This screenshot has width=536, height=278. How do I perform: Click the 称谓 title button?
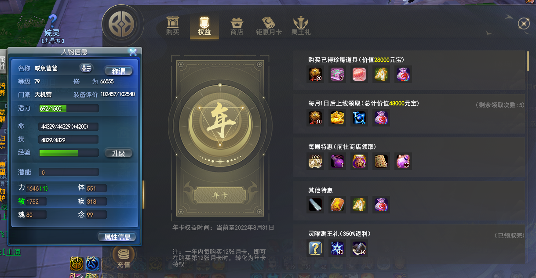pyautogui.click(x=119, y=71)
